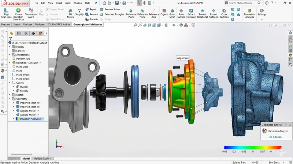Expand the Deviation Analysis<1> node
The height and width of the screenshot is (164, 293).
tap(14, 119)
